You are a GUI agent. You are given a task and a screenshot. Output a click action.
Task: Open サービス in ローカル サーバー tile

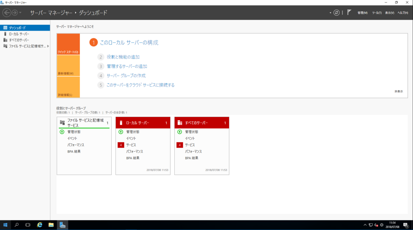point(131,145)
